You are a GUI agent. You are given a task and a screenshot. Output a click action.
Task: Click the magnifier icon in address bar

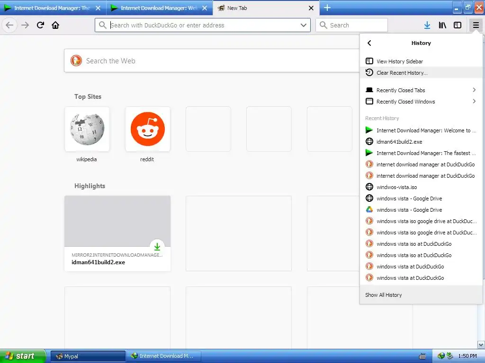(103, 25)
